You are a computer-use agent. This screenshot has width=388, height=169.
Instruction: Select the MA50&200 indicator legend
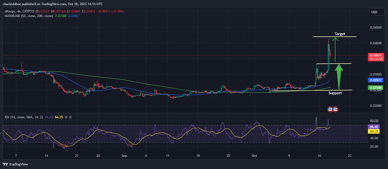29,16
